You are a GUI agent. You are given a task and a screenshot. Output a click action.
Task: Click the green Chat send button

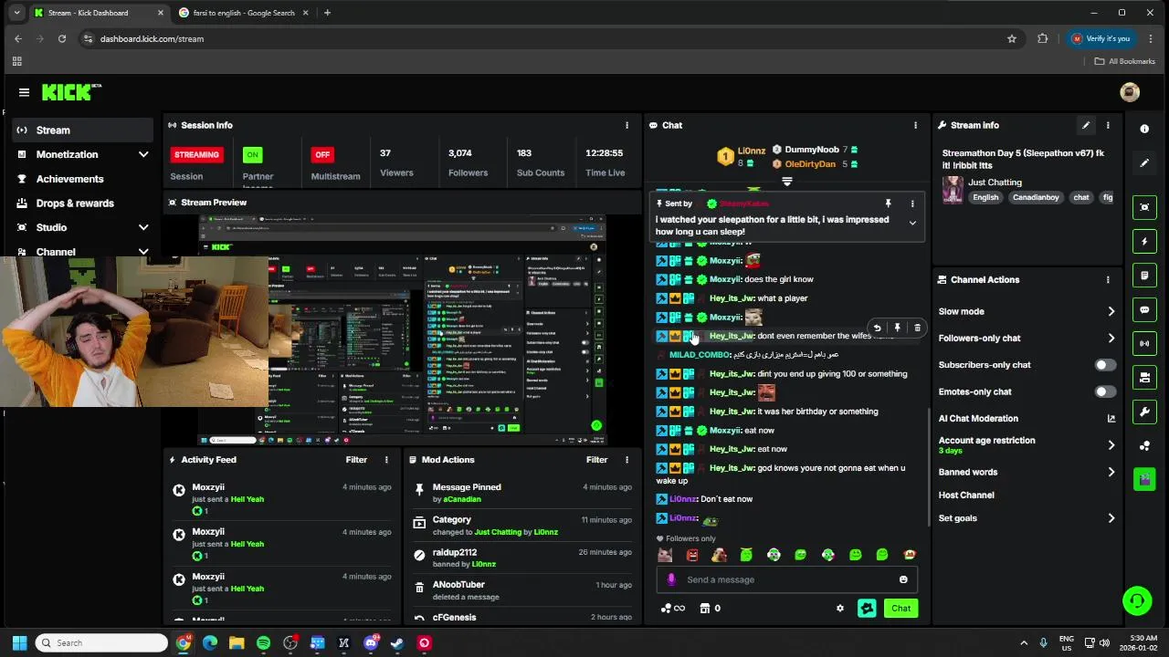tap(900, 609)
